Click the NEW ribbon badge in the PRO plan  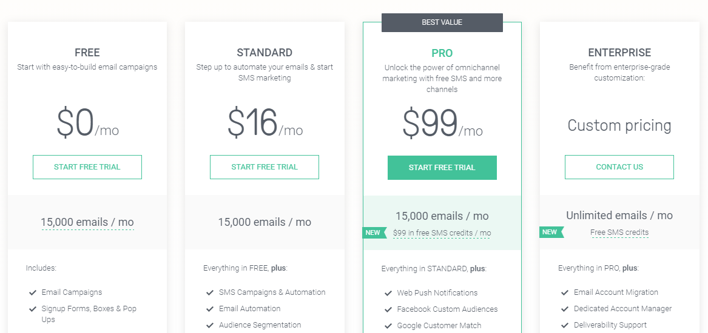374,233
